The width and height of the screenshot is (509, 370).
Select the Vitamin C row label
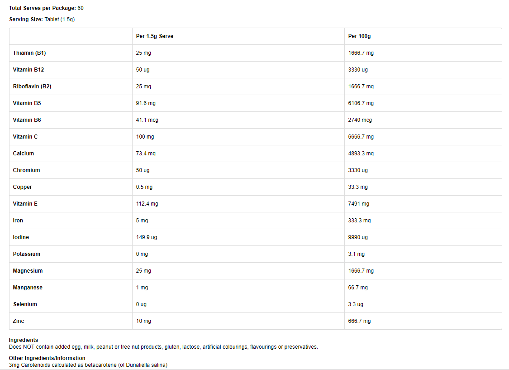25,137
